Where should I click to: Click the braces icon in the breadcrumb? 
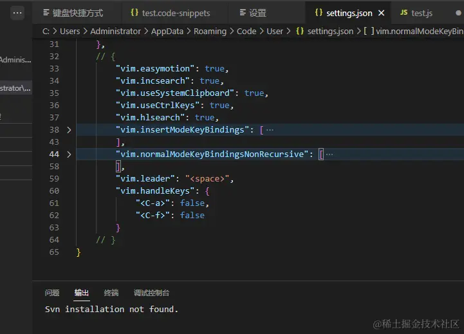pyautogui.click(x=300, y=31)
